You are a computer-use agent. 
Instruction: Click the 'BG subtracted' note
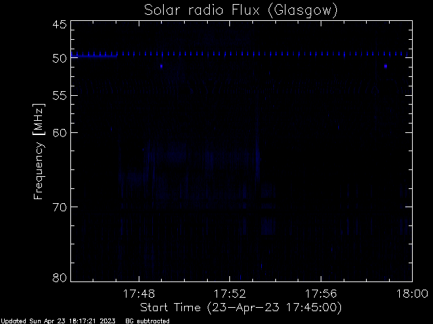(x=147, y=321)
